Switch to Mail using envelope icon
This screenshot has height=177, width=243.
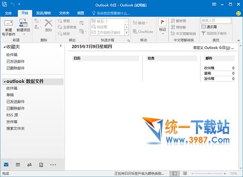[x=6, y=165]
